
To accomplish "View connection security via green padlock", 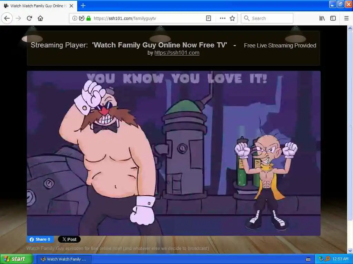I will coord(89,19).
